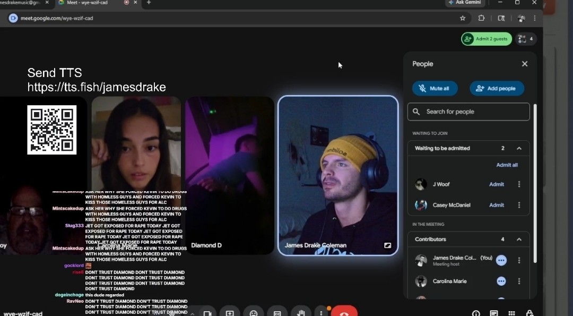Switch to the jamesdrakemusic Gmail tab

coord(22,3)
